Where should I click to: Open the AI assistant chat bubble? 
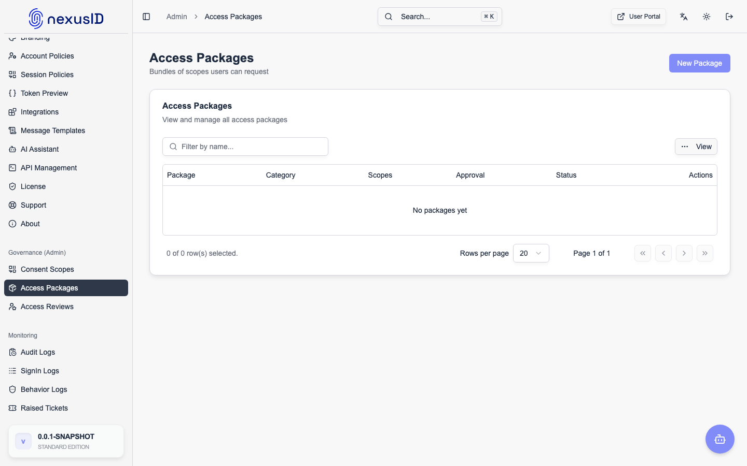[x=720, y=439]
